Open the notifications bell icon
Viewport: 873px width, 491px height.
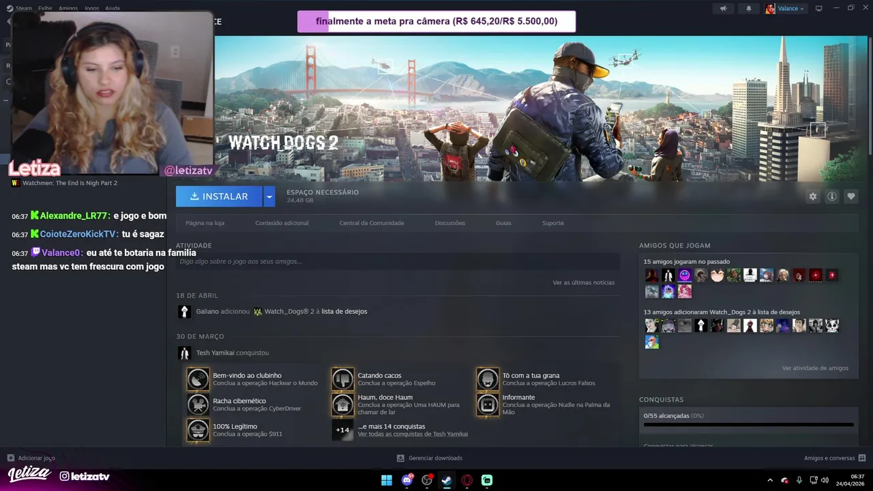tap(749, 9)
